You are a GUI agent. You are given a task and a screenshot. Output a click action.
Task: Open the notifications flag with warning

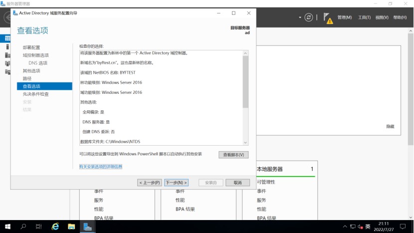point(327,18)
